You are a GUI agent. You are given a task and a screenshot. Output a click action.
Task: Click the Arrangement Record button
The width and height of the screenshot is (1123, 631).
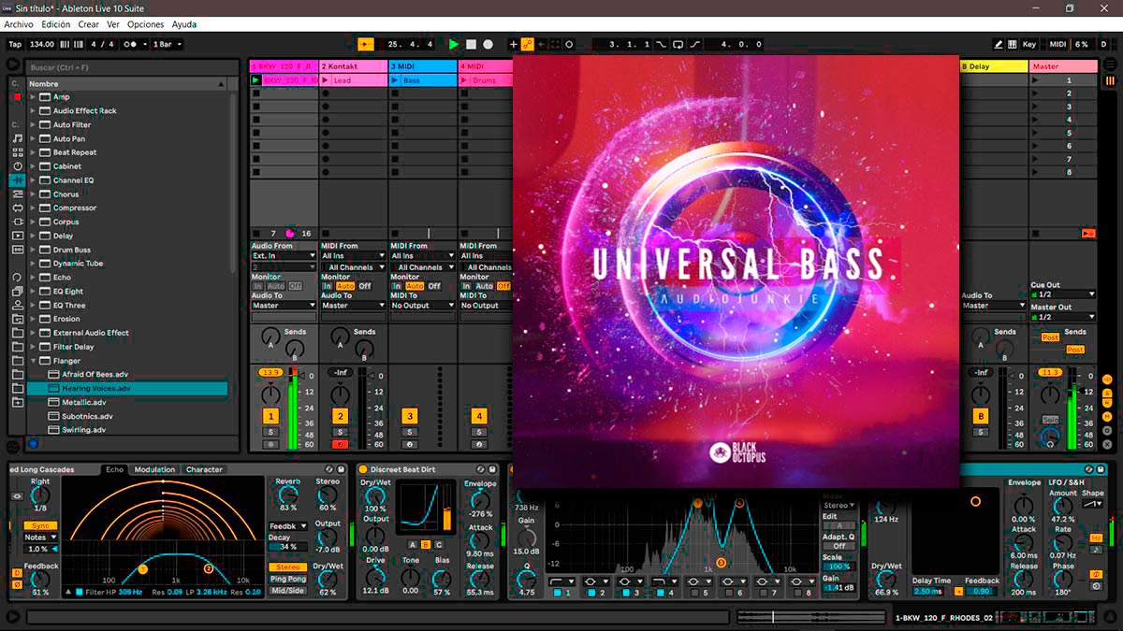(x=488, y=44)
